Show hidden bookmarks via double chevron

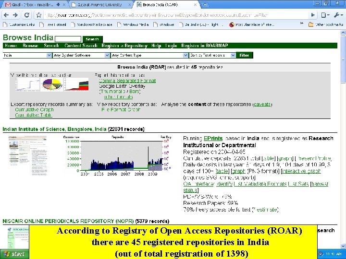[x=302, y=24]
